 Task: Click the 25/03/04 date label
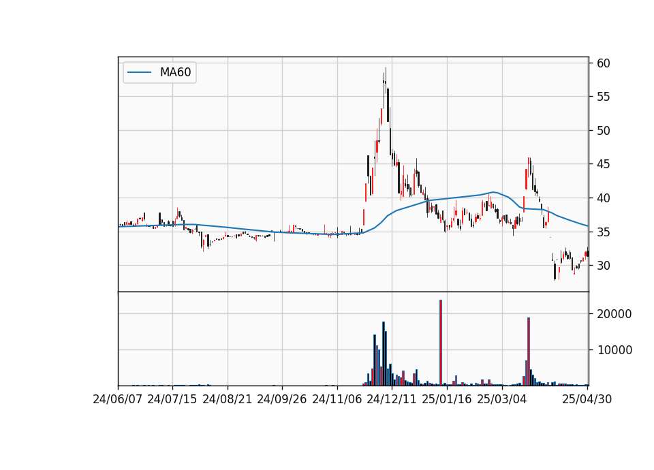[x=502, y=399]
